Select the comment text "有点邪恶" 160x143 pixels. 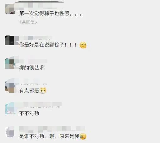click(29, 91)
